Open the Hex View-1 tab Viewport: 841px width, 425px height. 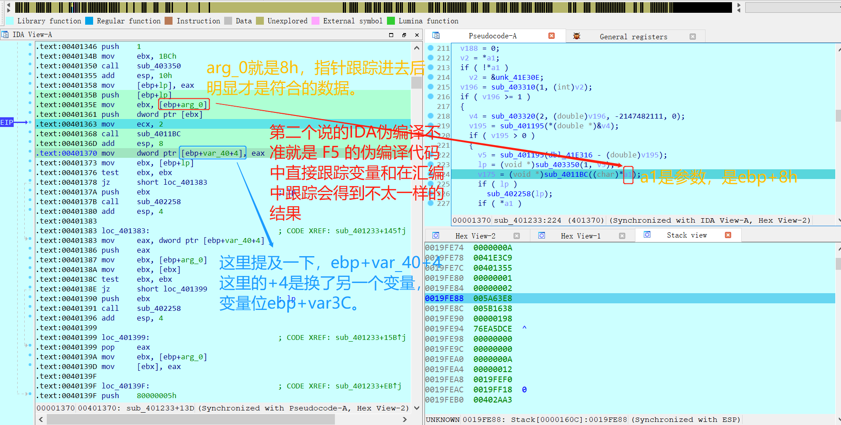point(581,236)
